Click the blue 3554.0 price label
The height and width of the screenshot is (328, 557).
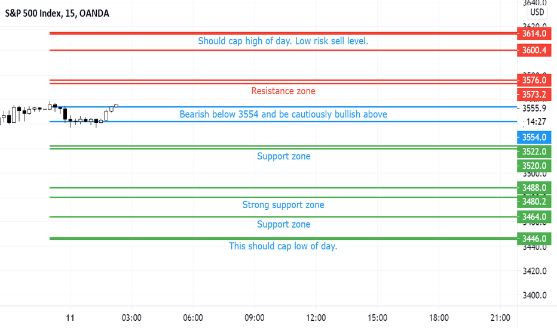pyautogui.click(x=534, y=137)
